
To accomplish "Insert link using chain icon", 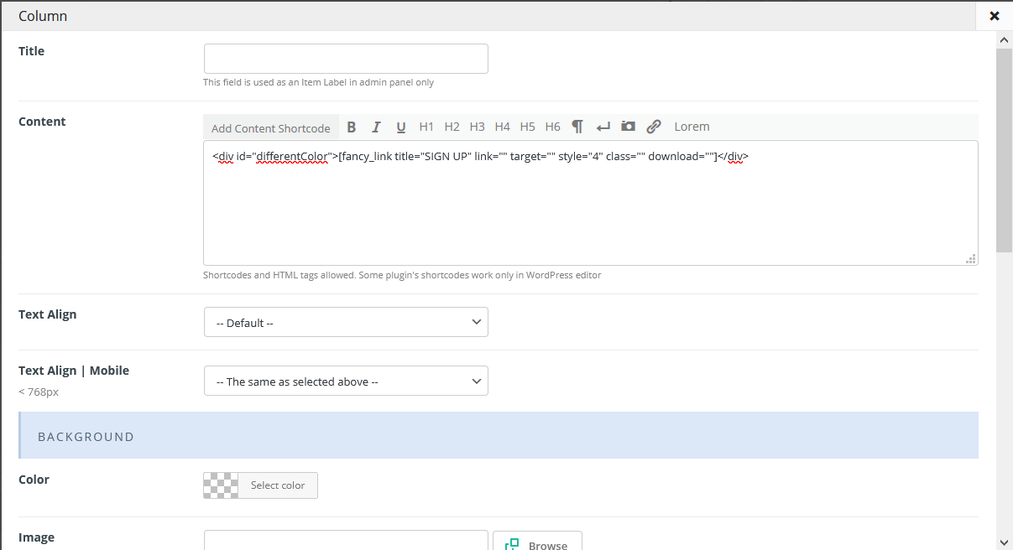I will [x=653, y=127].
